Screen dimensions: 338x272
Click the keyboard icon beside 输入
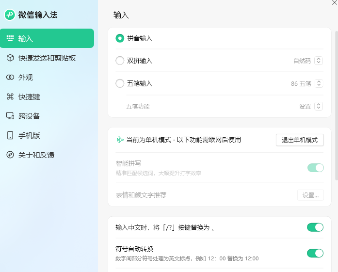point(10,39)
